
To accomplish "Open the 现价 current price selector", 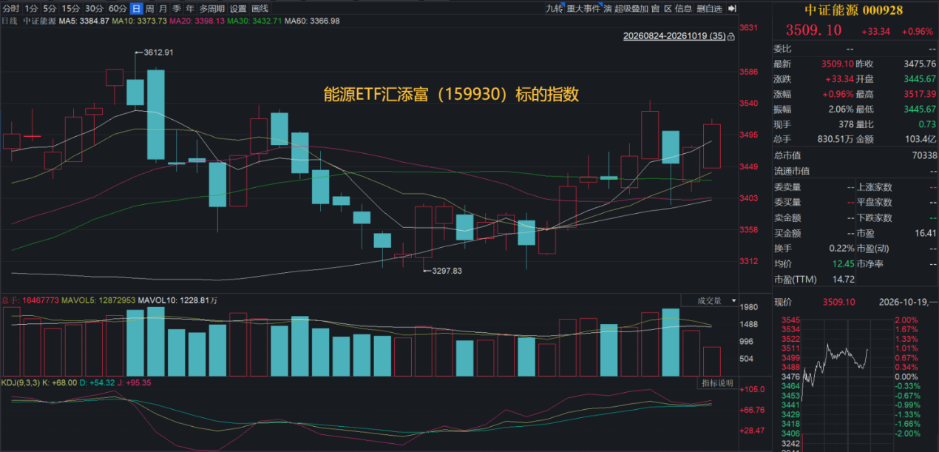I will click(783, 302).
